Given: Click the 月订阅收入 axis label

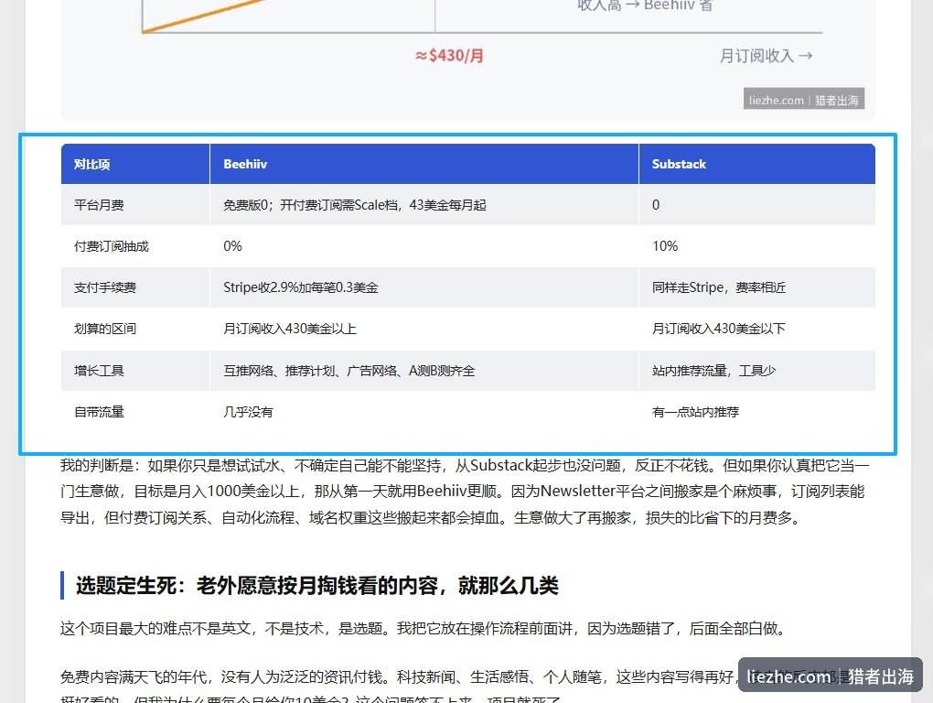Looking at the screenshot, I should coord(766,56).
